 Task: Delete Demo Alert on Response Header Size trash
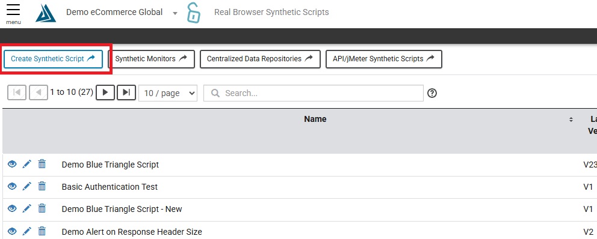(x=42, y=231)
